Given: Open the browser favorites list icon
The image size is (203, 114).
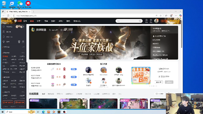Looking at the screenshot, I should click(x=166, y=16).
